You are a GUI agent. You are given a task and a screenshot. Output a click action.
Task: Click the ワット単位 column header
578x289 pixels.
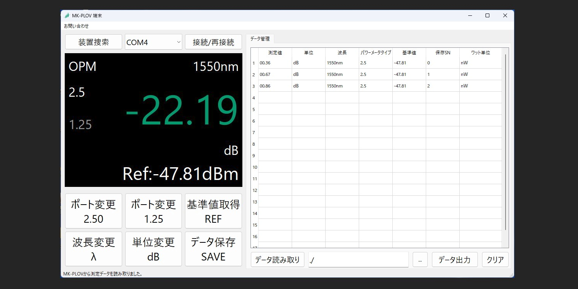(481, 53)
